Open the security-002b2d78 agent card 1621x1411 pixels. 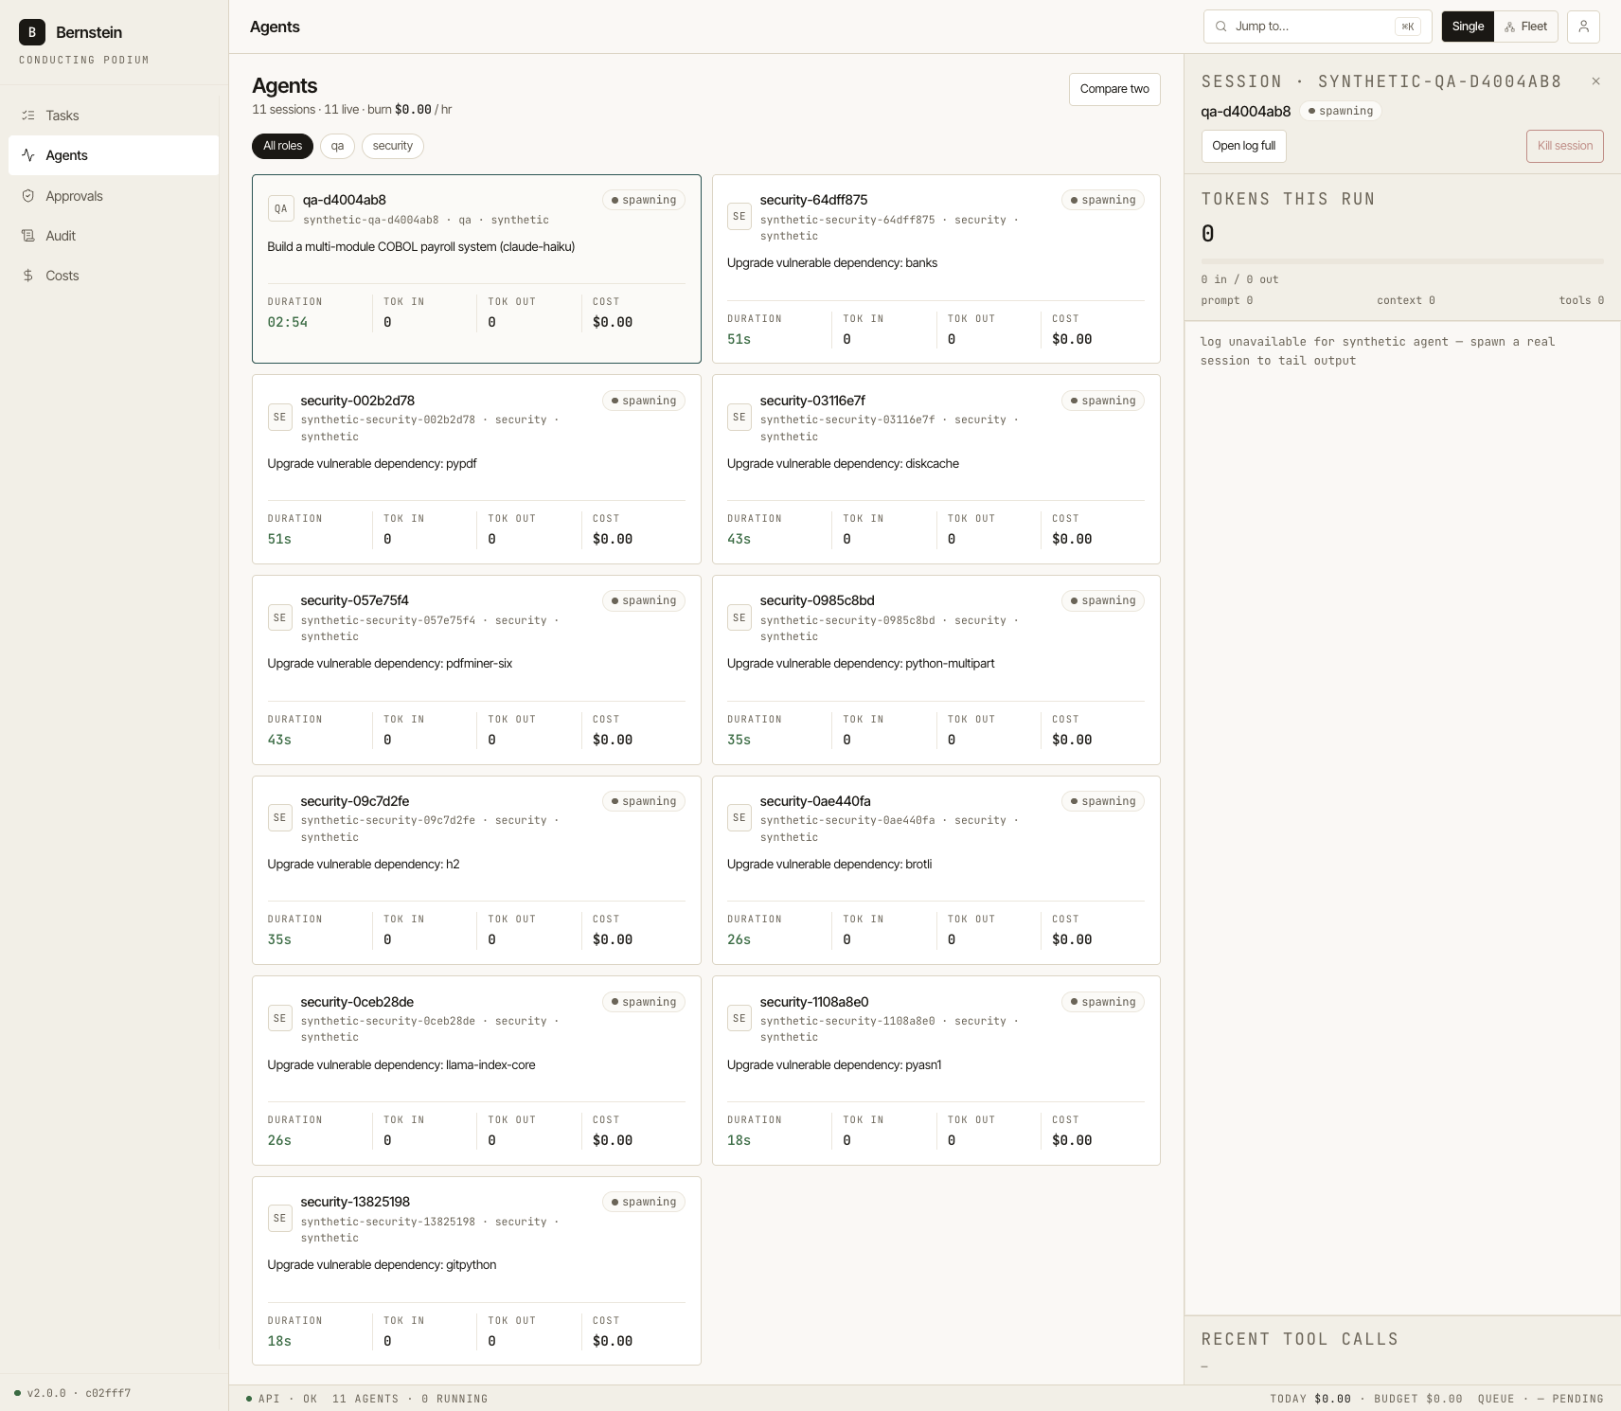pyautogui.click(x=476, y=469)
